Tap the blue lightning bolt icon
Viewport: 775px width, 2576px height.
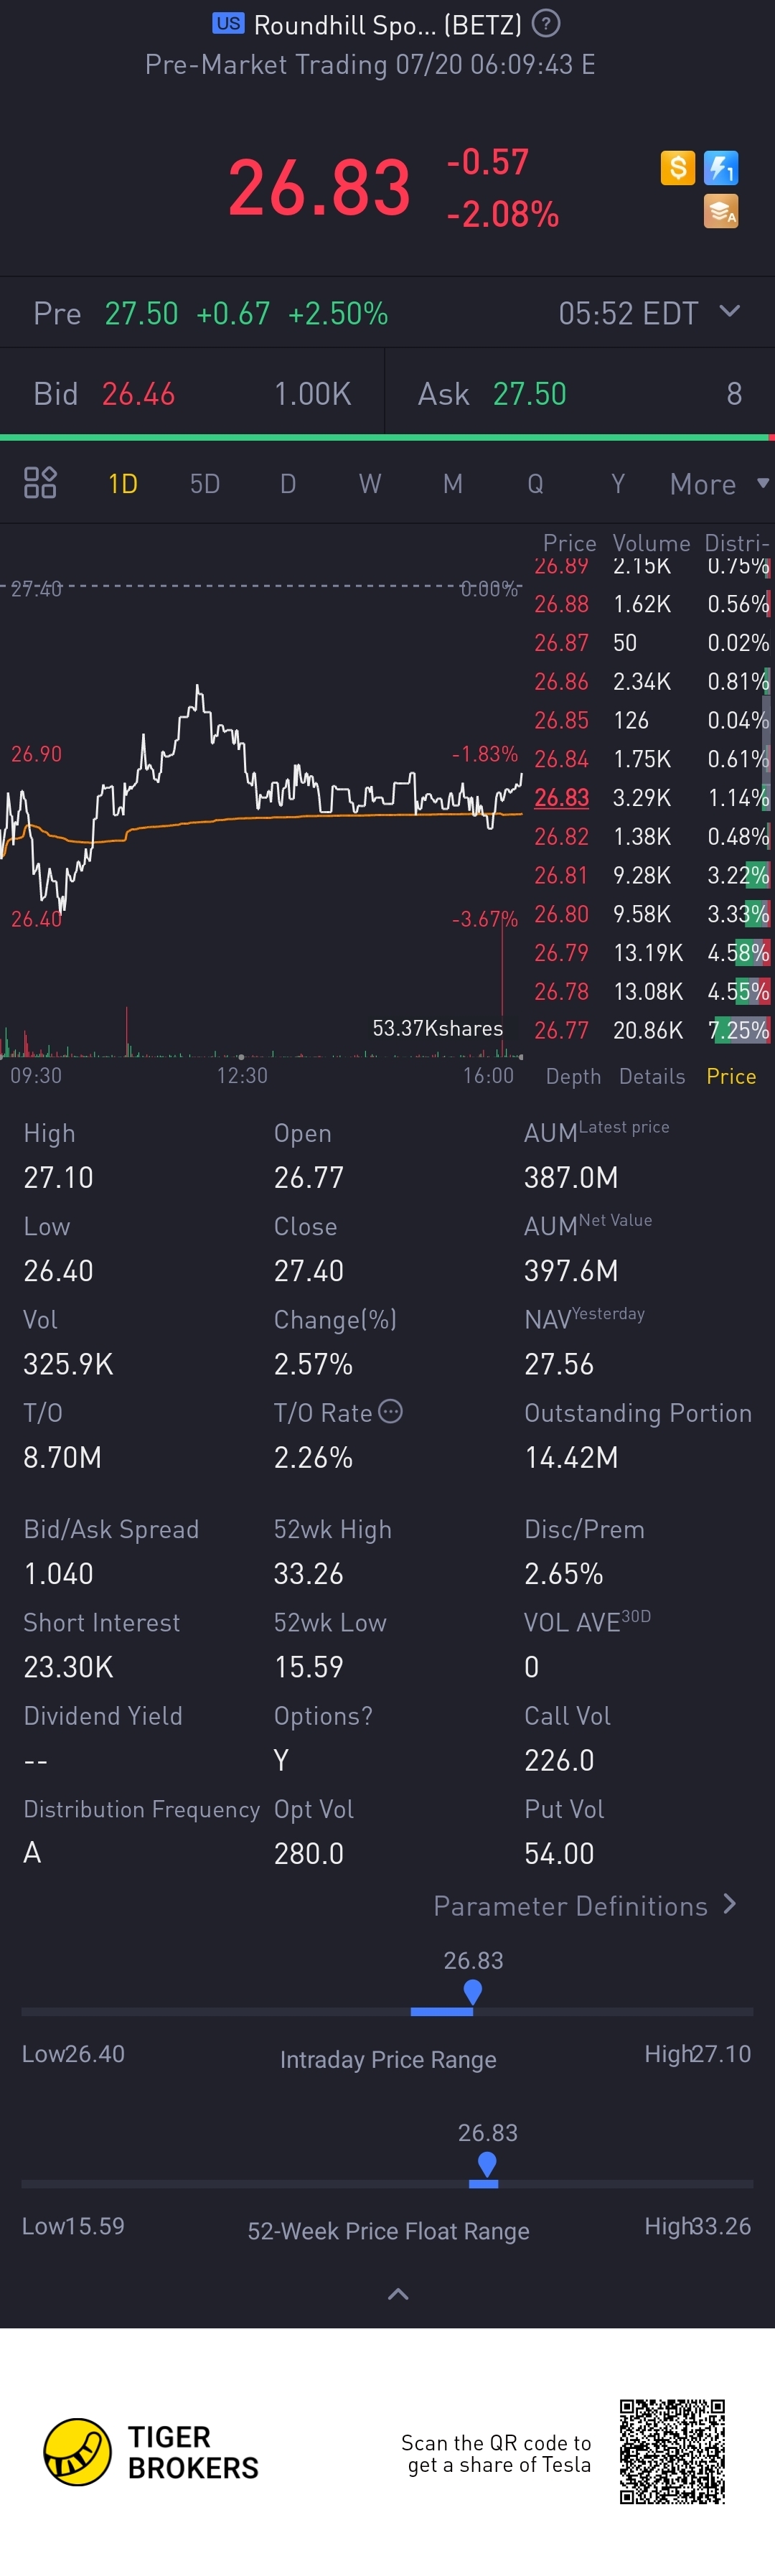[x=721, y=167]
